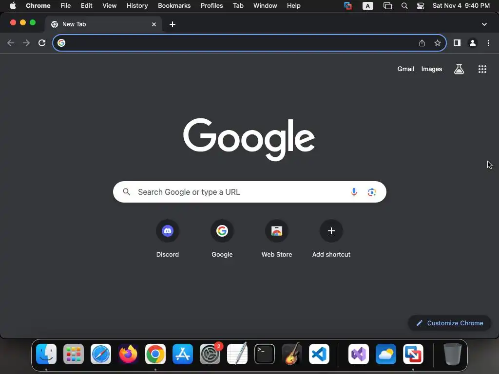Launch Visual Studio Code from dock
499x374 pixels.
coord(319,354)
